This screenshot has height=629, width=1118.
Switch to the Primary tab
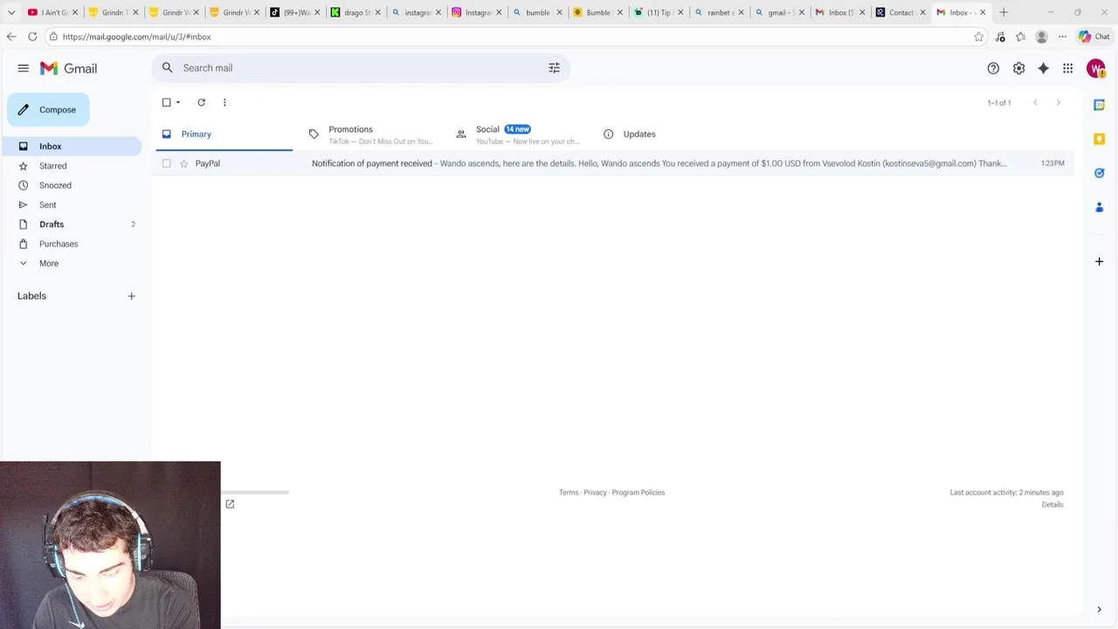[x=224, y=135]
